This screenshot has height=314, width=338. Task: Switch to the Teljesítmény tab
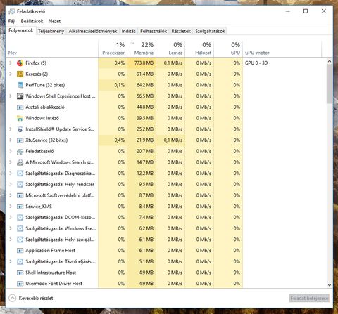pos(51,31)
